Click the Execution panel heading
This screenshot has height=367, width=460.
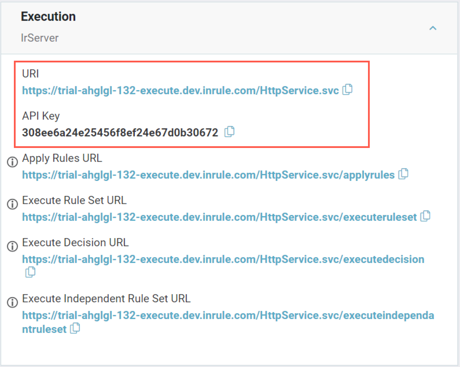(48, 16)
